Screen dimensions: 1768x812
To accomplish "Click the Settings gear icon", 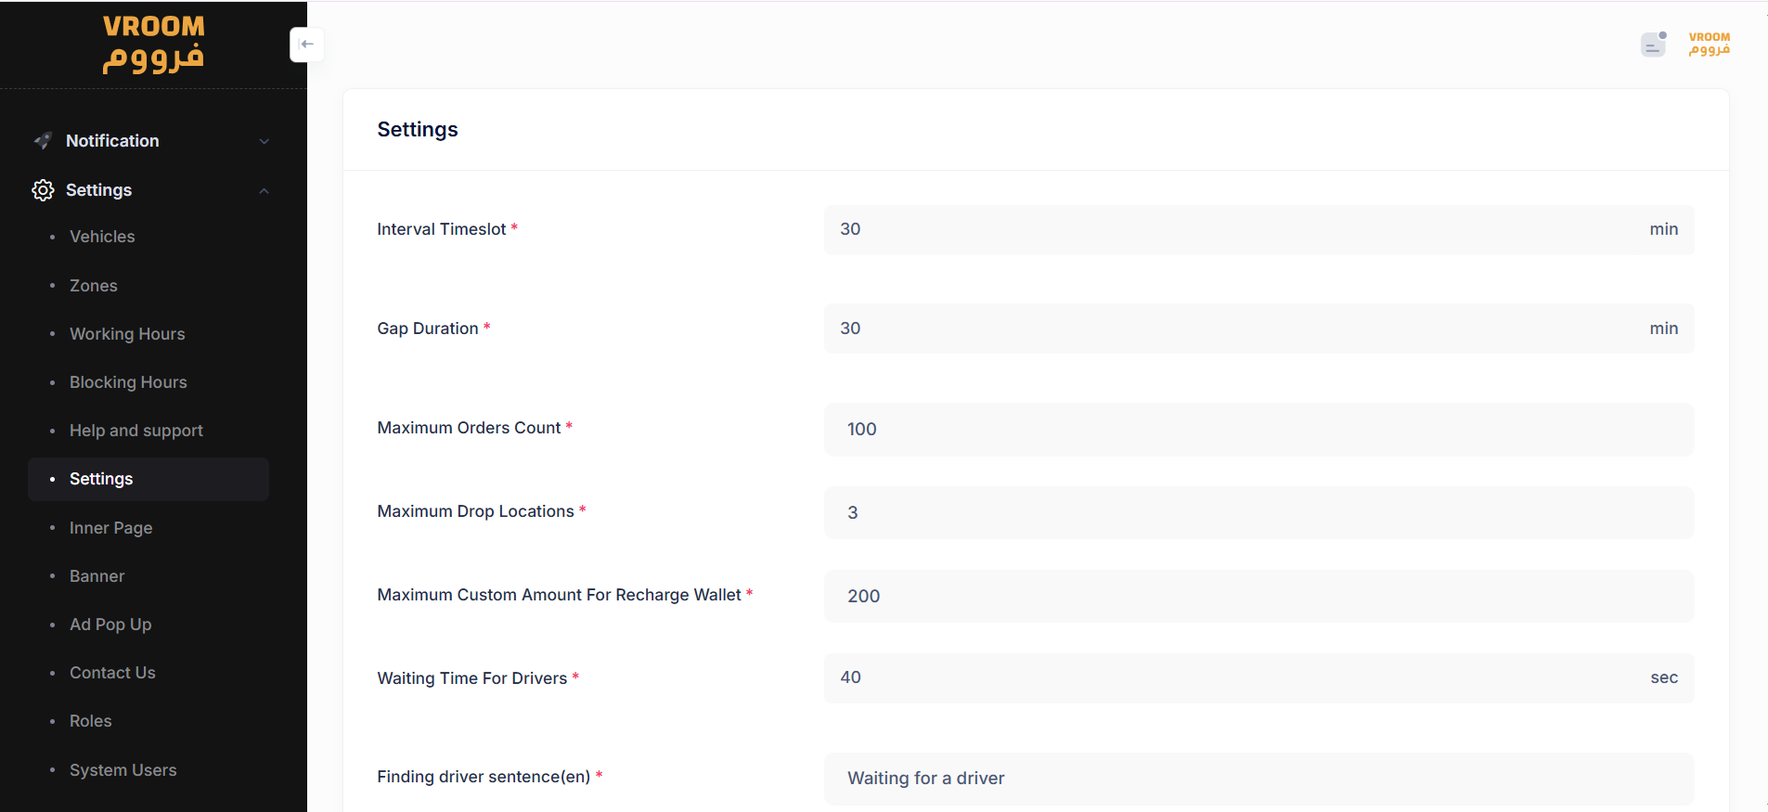I will click(x=43, y=190).
